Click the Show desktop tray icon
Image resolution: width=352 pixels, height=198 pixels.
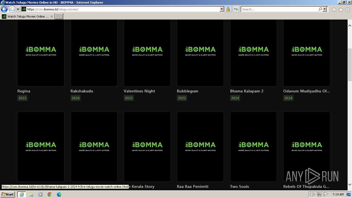349,194
